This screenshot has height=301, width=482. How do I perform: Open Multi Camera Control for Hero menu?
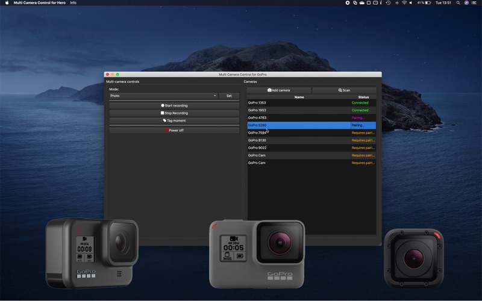39,3
